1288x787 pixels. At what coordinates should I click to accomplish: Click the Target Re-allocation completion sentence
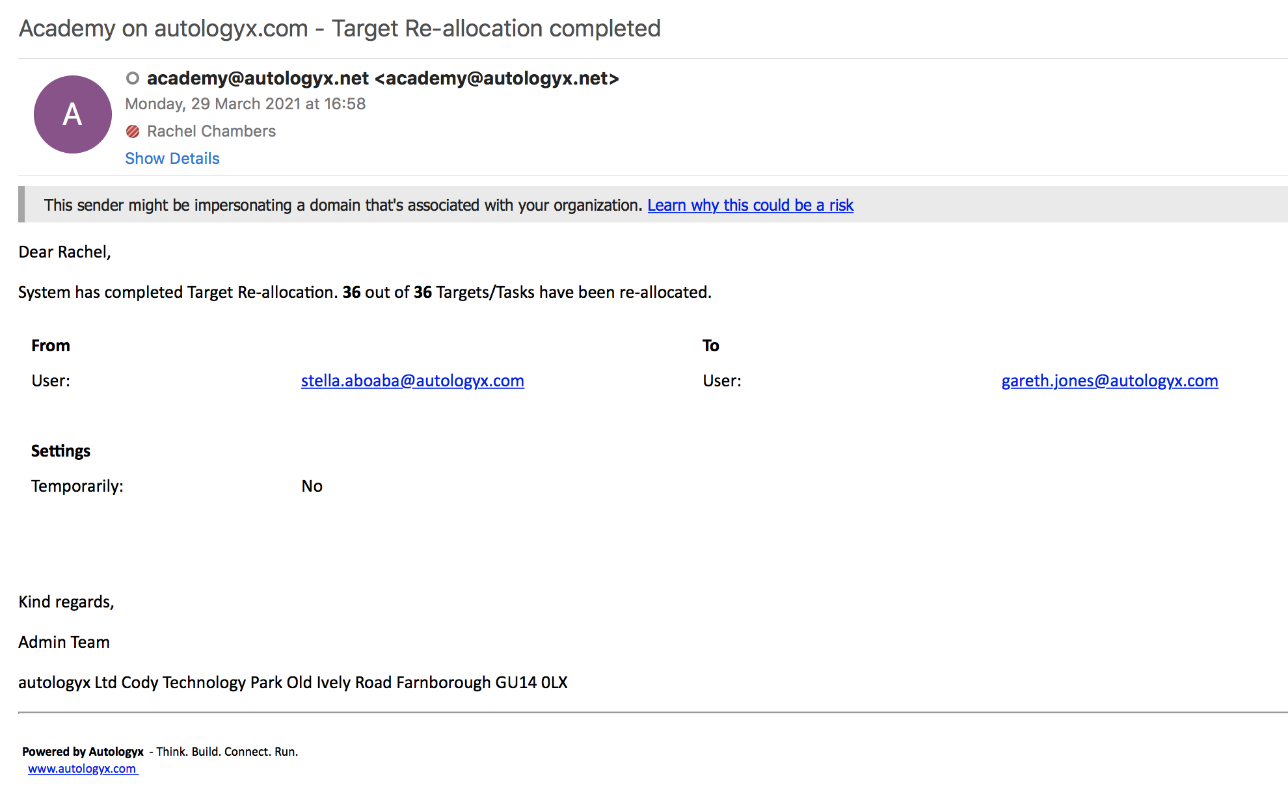click(x=365, y=293)
